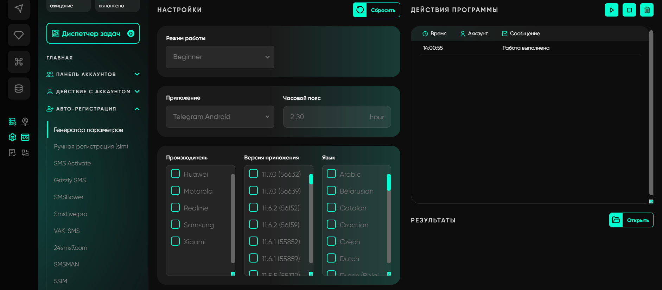
Task: Click the add-user icon of Авто-регистрация
Action: pos(50,109)
